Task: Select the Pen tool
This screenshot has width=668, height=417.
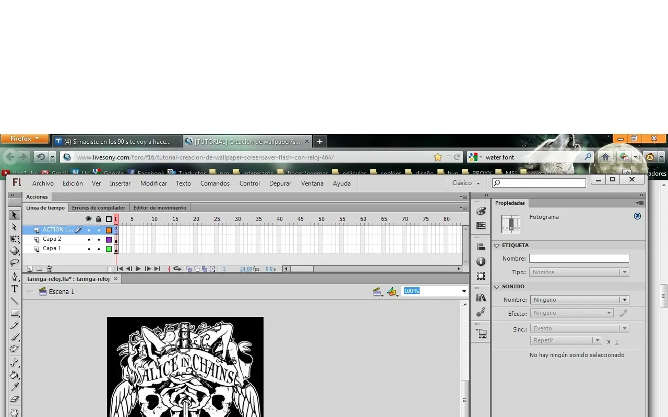Action: [15, 277]
